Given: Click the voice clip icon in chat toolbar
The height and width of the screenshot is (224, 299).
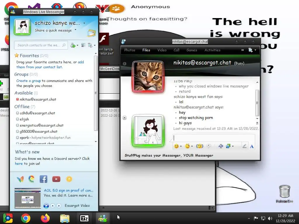Looking at the screenshot, I should 209,146.
